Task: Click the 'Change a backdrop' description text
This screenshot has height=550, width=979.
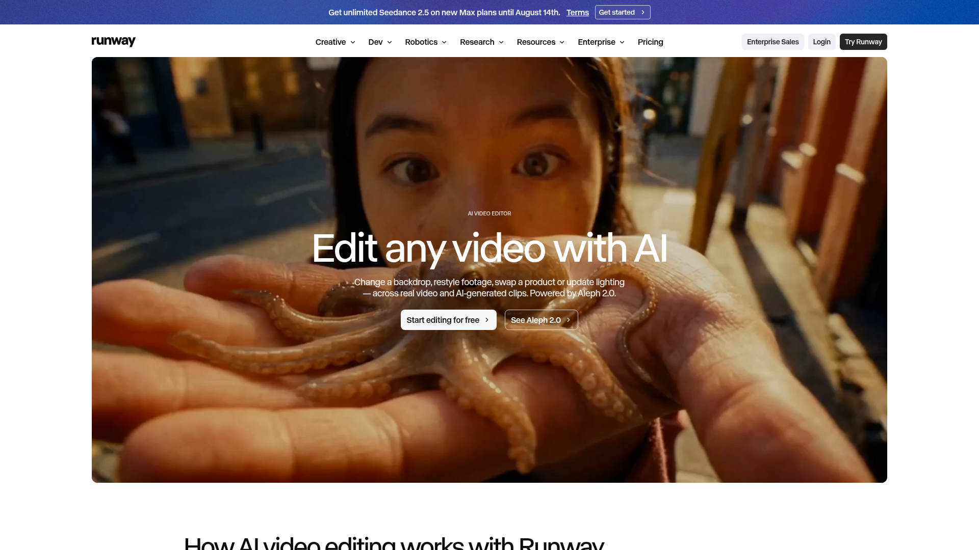Action: (489, 288)
